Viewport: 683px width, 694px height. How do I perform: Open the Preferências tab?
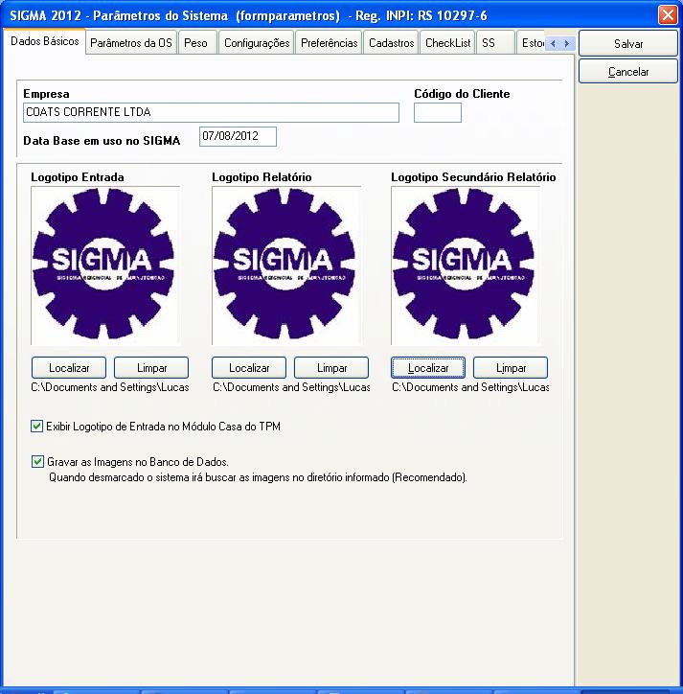pyautogui.click(x=329, y=43)
